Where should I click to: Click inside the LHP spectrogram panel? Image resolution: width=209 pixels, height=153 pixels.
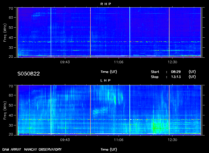pyautogui.click(x=109, y=110)
